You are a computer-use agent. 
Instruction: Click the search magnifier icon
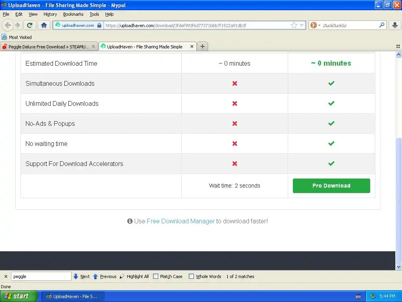pyautogui.click(x=382, y=25)
